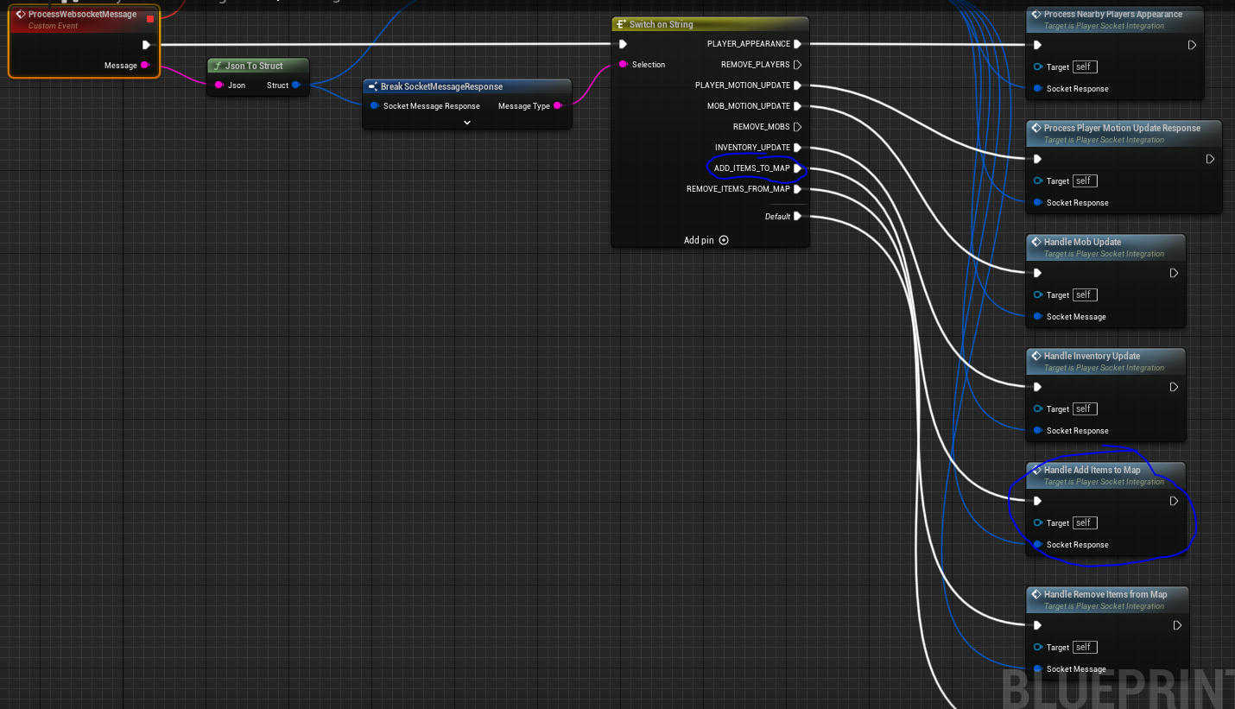Click exec input pin of Process Player Motion Update Response
This screenshot has height=709, width=1235.
click(x=1037, y=159)
